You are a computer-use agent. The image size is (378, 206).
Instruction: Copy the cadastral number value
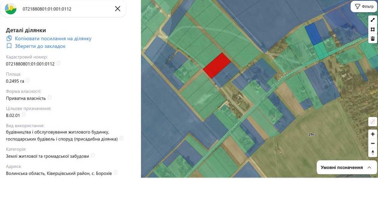(58, 63)
